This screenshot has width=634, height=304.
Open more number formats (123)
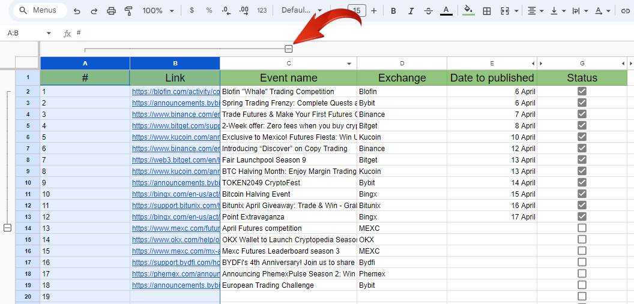pyautogui.click(x=262, y=11)
